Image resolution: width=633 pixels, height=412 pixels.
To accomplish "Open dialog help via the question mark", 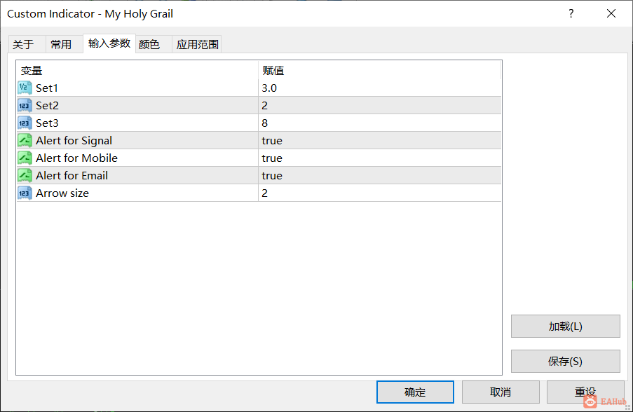I will 571,13.
